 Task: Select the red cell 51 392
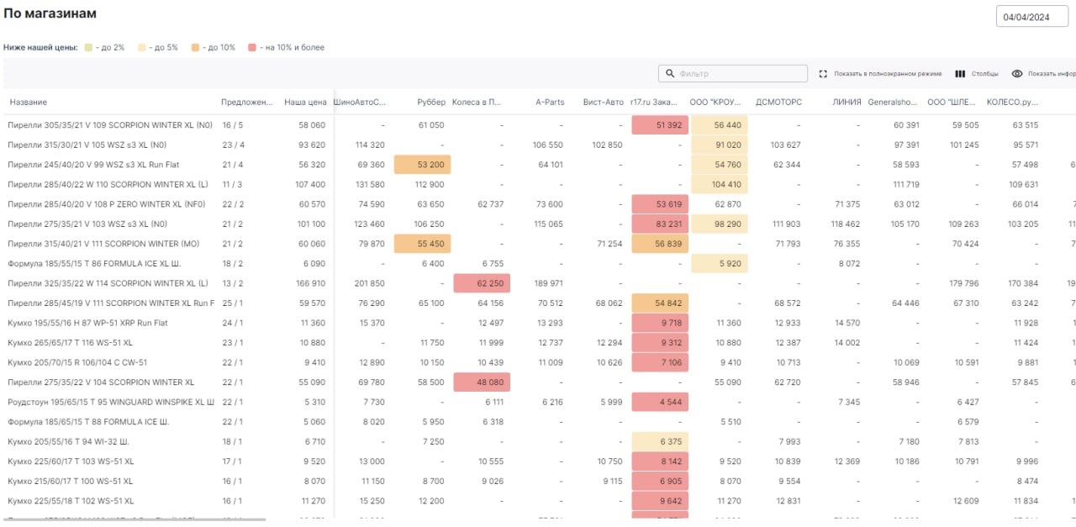click(660, 125)
